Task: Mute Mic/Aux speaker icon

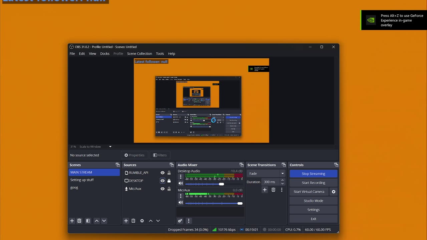Action: point(181,203)
